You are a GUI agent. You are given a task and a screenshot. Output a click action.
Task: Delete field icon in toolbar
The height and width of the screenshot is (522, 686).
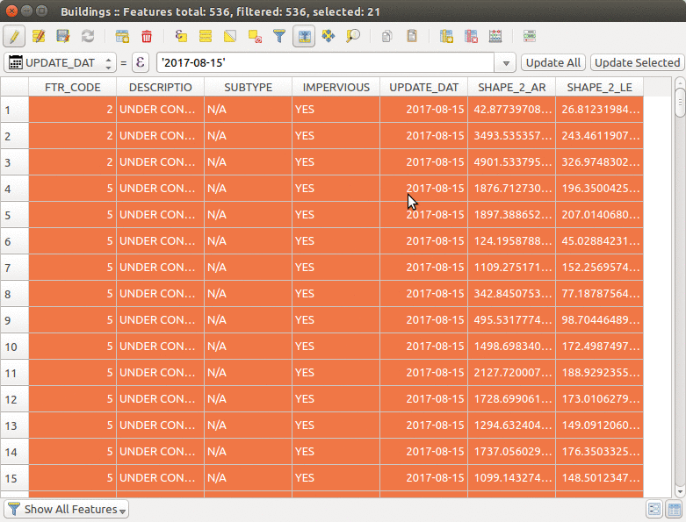click(x=471, y=36)
